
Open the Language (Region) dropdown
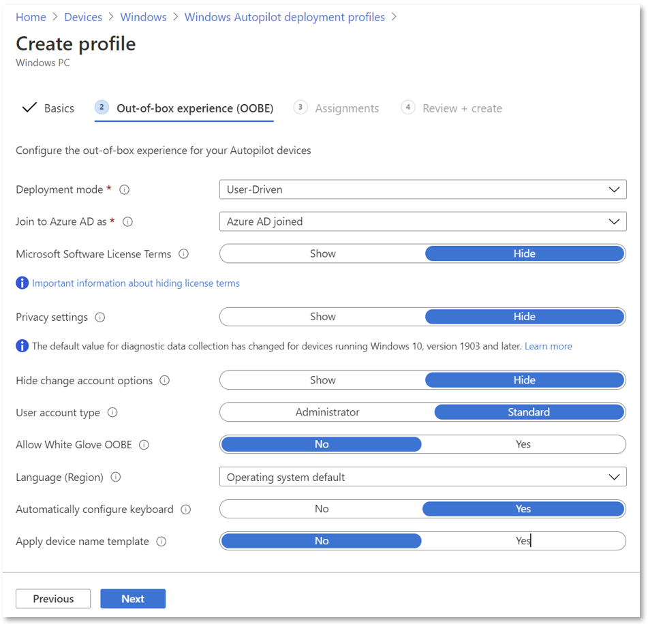[422, 477]
